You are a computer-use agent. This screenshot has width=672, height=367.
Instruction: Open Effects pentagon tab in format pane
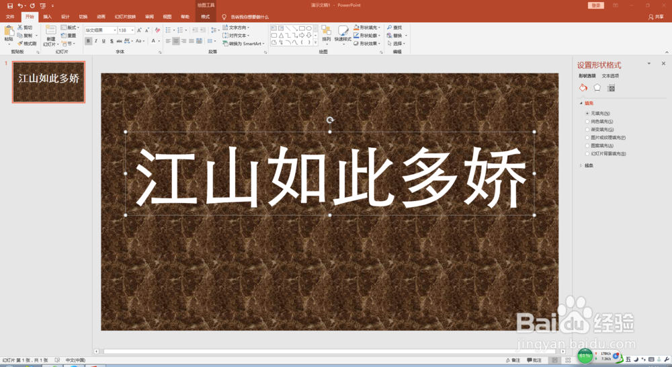click(x=597, y=88)
